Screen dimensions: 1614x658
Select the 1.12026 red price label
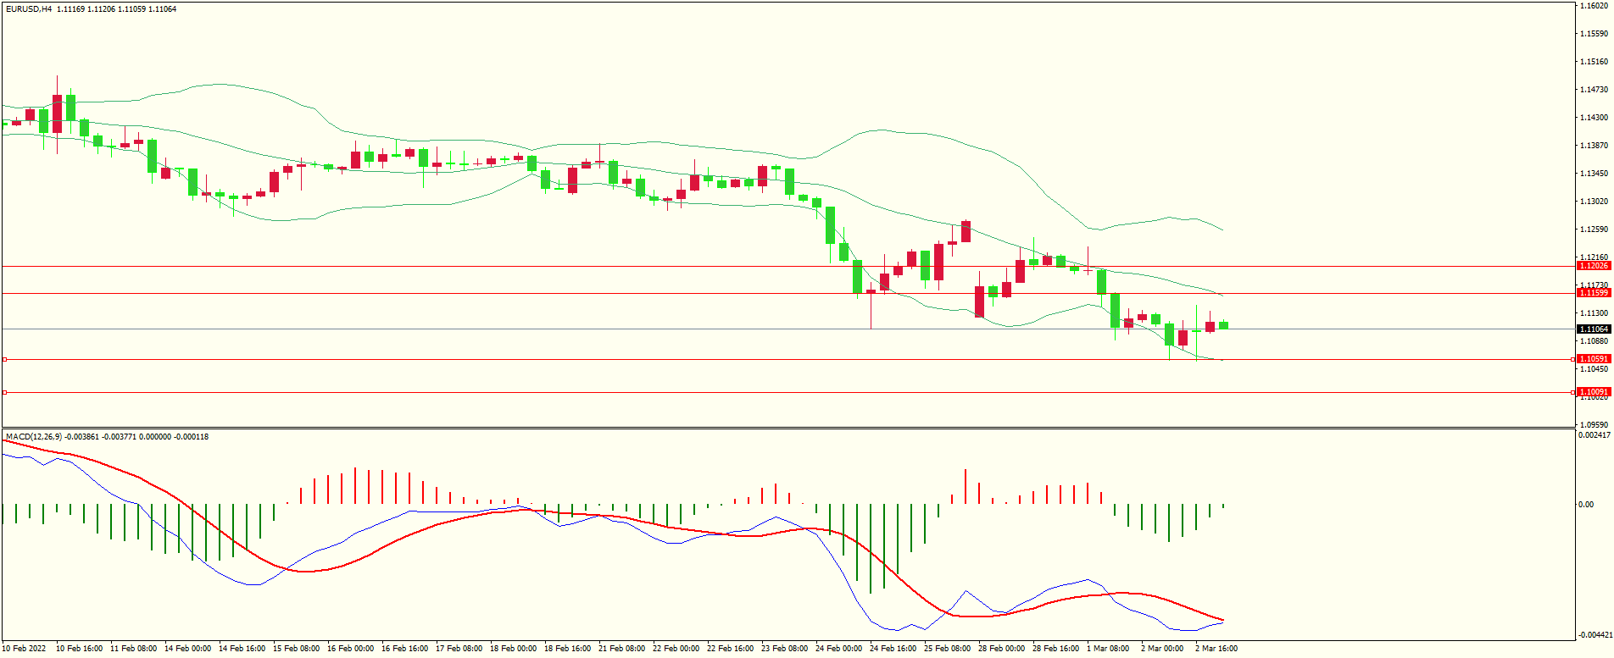pos(1593,266)
